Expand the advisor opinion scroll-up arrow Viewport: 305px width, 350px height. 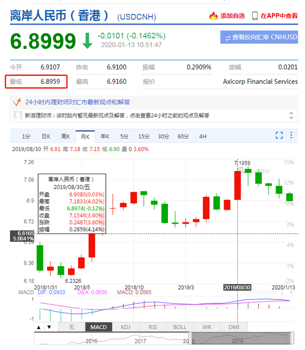291,113
